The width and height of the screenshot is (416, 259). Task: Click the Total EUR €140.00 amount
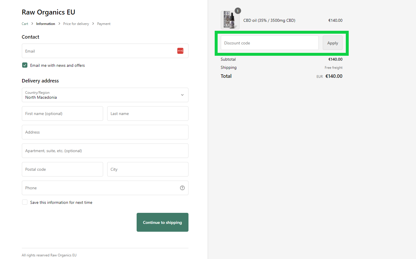click(x=334, y=76)
